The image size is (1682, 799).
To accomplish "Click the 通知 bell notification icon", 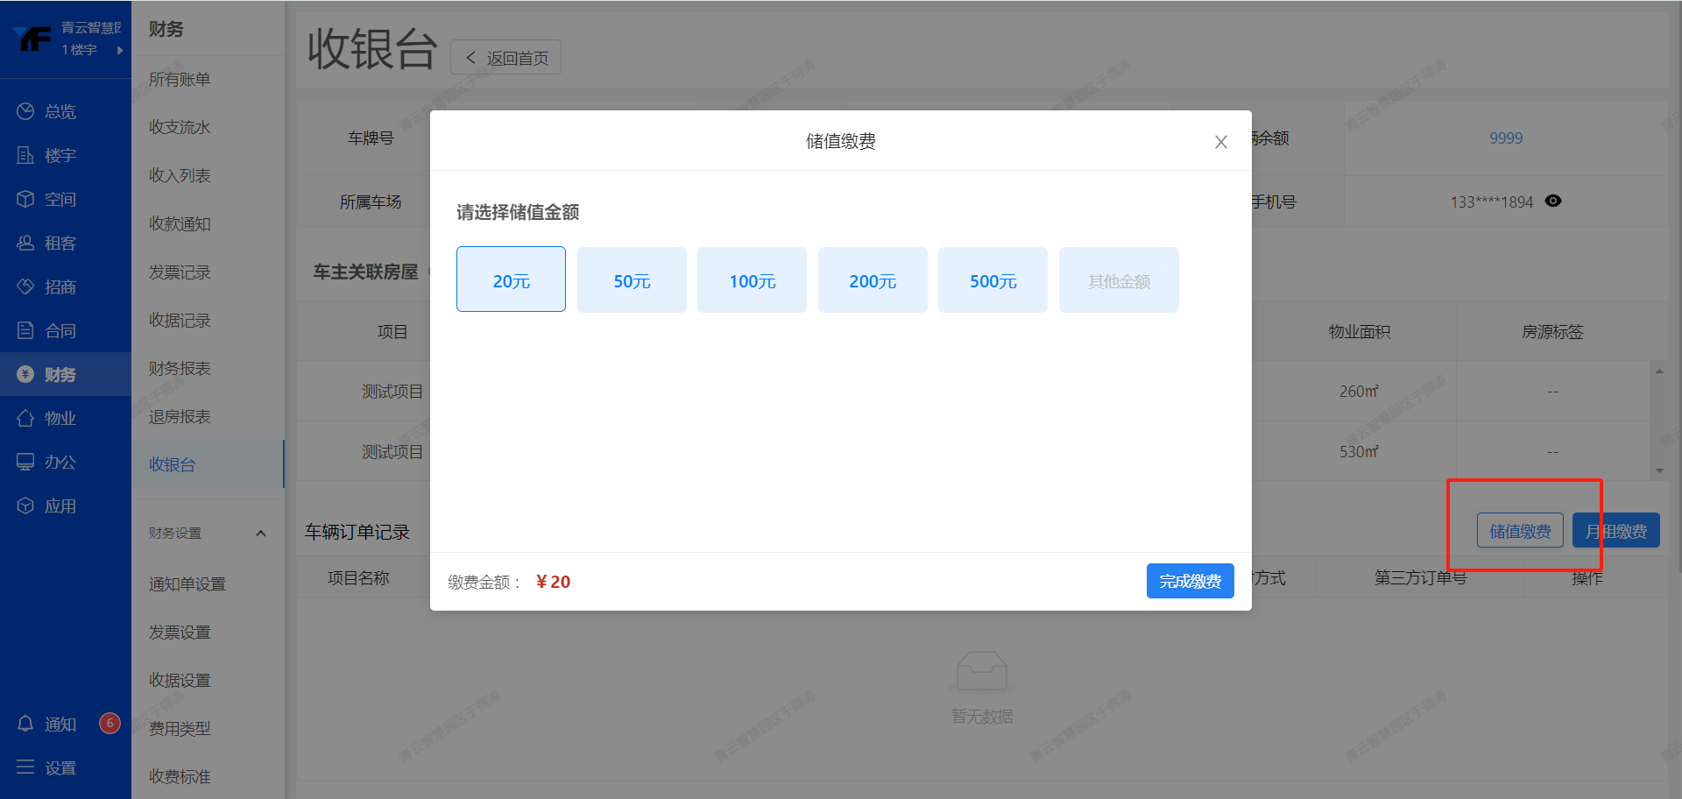I will (x=25, y=724).
